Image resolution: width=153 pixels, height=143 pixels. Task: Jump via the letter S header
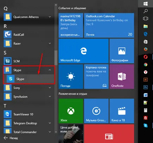(5, 53)
